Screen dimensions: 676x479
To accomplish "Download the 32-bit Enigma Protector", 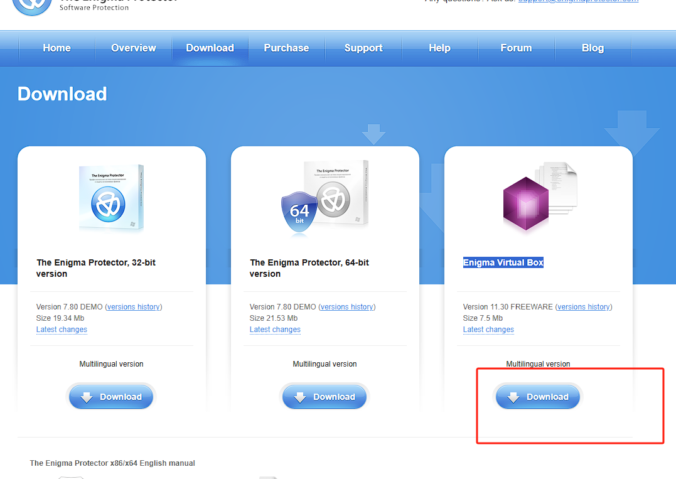I will tap(111, 397).
